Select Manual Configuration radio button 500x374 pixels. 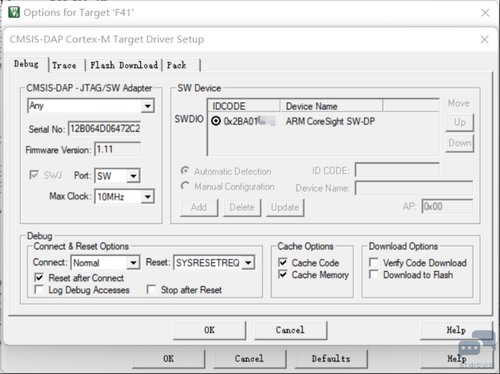pos(186,186)
